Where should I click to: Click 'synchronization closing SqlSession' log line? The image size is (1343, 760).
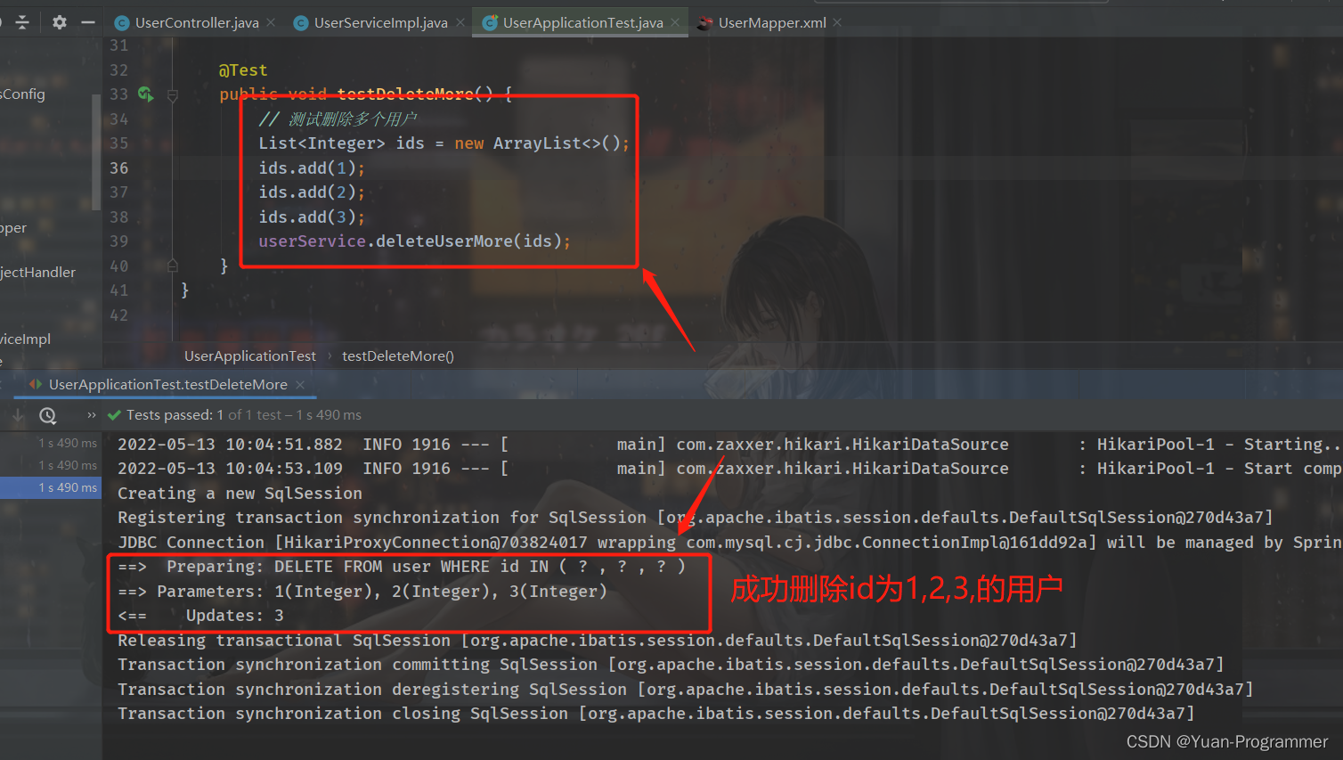pyautogui.click(x=655, y=714)
